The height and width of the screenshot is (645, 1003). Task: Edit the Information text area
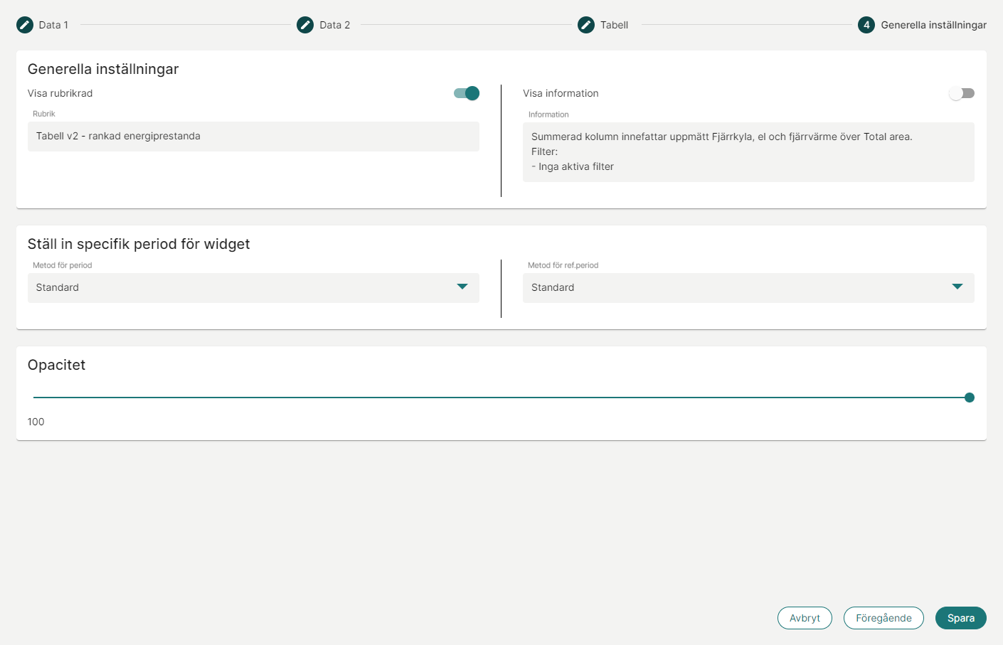[748, 152]
